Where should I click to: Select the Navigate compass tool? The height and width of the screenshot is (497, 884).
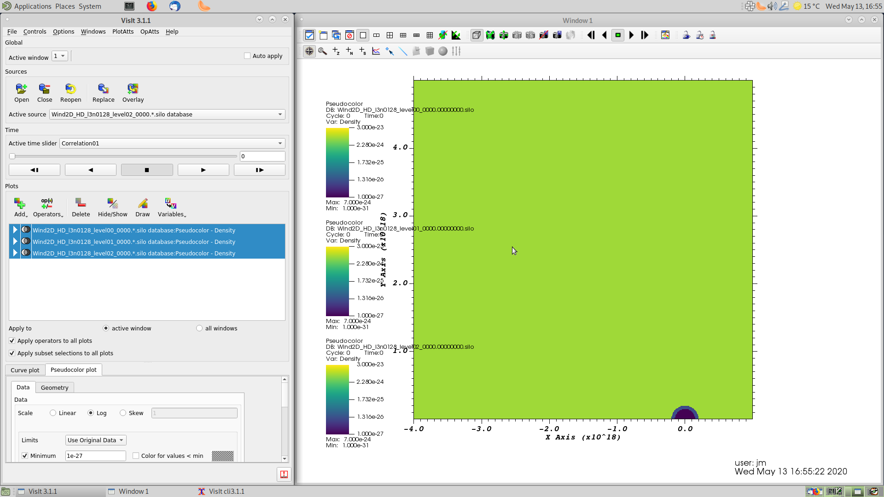(309, 51)
